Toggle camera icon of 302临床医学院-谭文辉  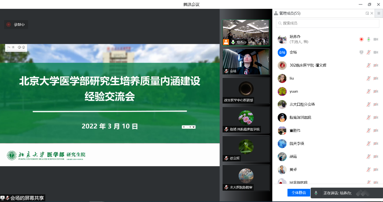point(376,65)
